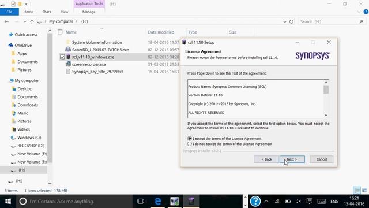Click the search magnifier icon
The image size is (369, 208).
362,21
